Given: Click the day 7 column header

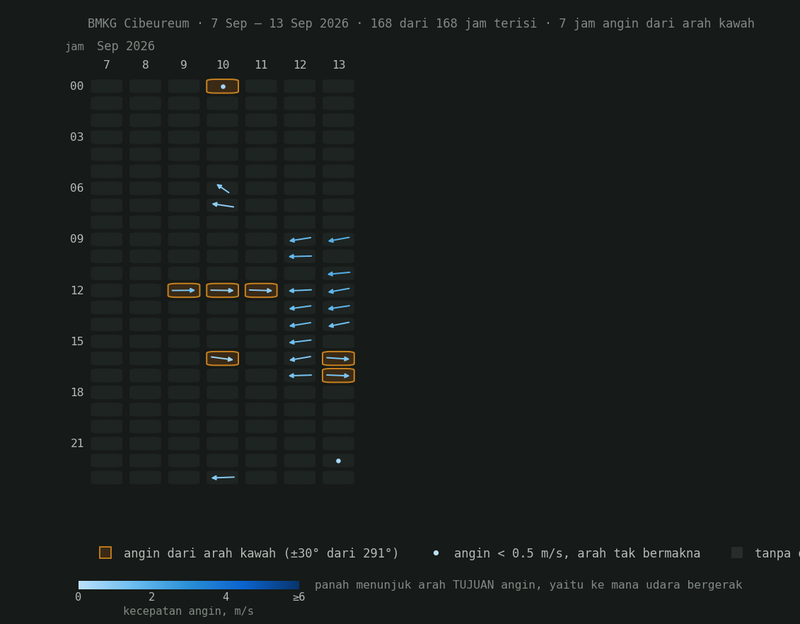Looking at the screenshot, I should (107, 65).
